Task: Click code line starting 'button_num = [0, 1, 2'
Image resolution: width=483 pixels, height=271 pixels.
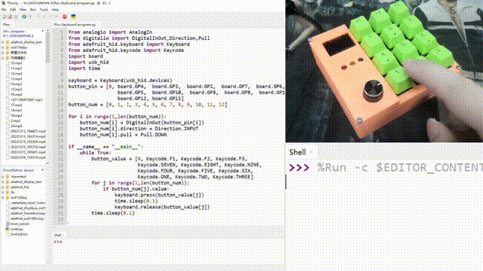Action: pos(148,105)
